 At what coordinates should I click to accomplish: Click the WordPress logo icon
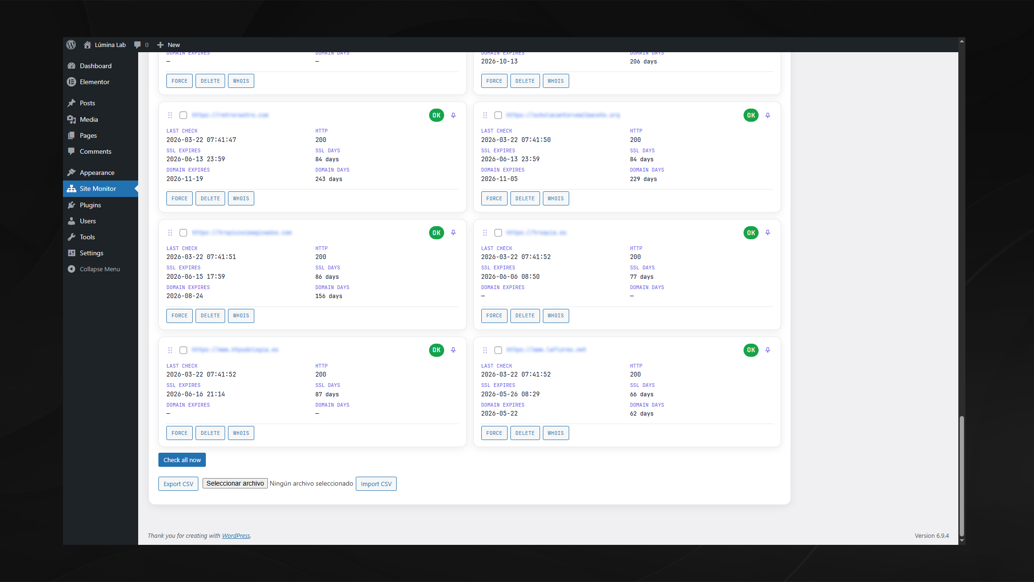pos(71,45)
